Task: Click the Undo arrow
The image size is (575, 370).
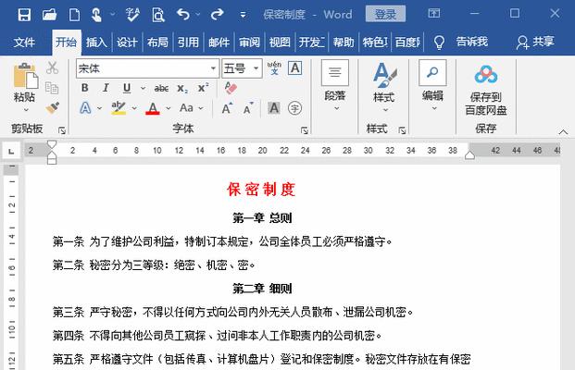Action: [x=183, y=15]
